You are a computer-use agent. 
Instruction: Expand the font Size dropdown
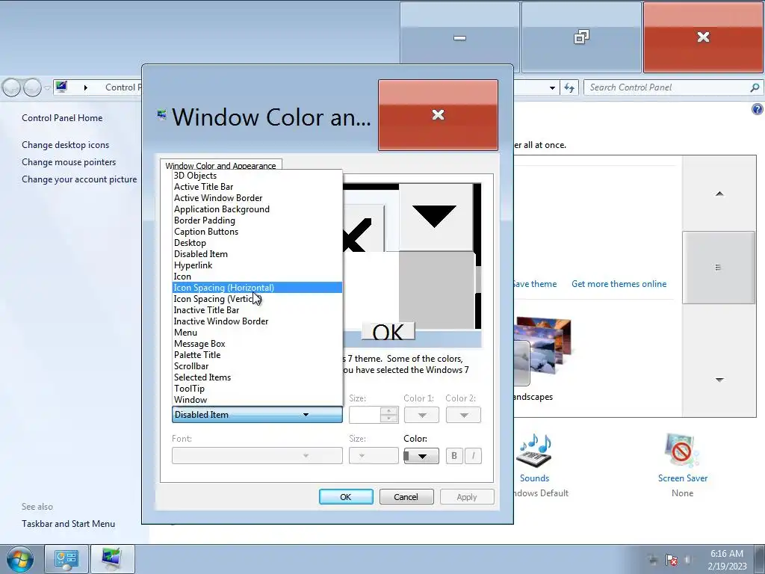(374, 456)
